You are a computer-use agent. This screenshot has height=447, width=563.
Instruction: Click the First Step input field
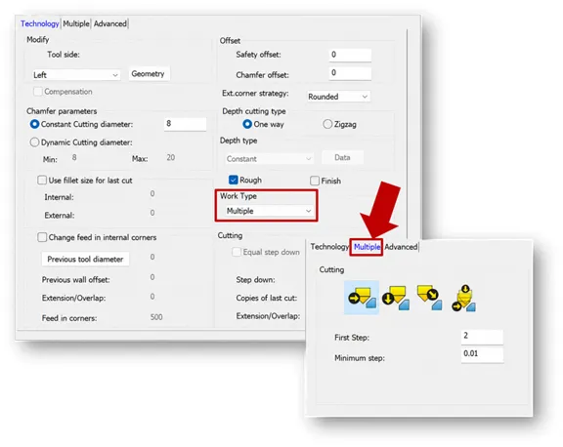(x=482, y=337)
